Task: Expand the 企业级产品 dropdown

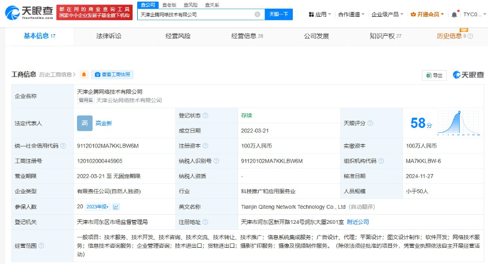Action: pos(387,14)
